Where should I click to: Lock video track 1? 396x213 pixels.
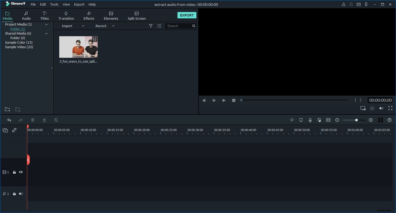(x=14, y=172)
